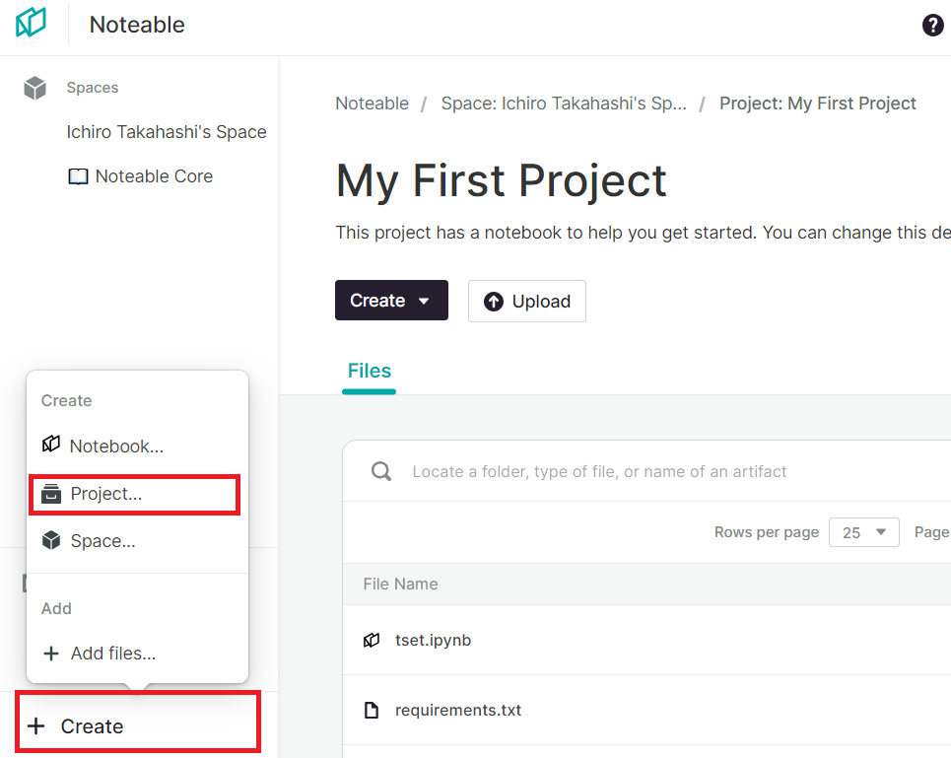This screenshot has height=758, width=951.
Task: Click the Spaces cube icon in sidebar
Action: pyautogui.click(x=35, y=89)
